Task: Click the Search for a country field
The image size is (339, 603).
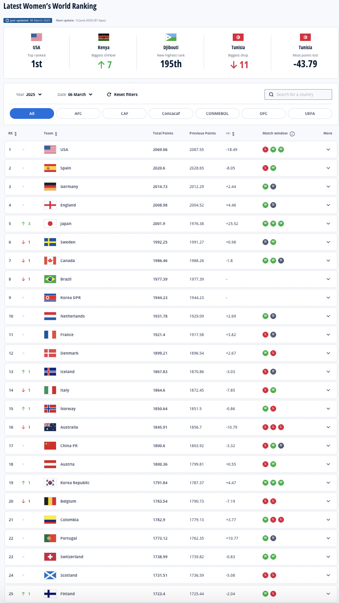Action: coord(298,94)
